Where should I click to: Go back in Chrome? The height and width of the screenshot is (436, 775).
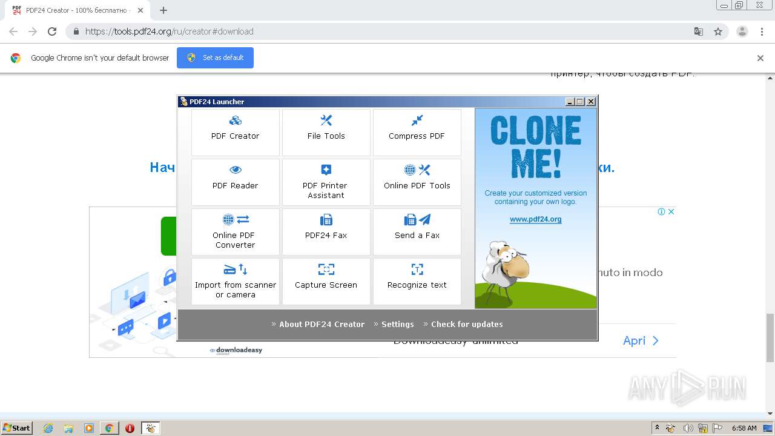(x=13, y=31)
